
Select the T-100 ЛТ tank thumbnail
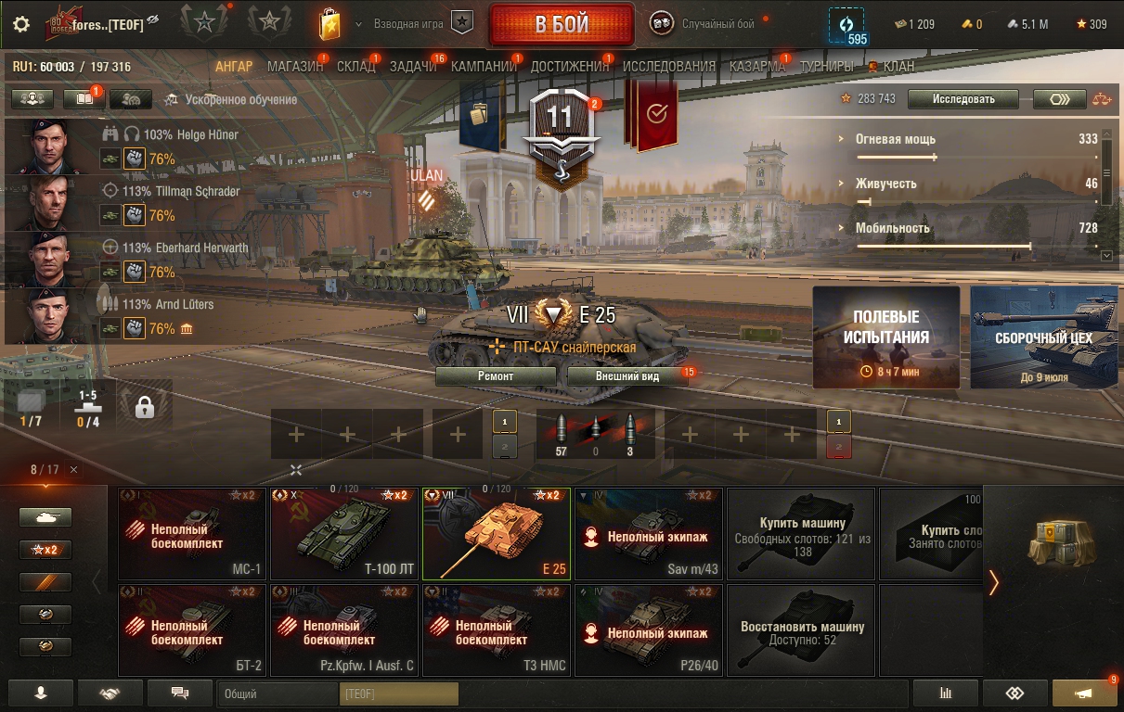[345, 534]
